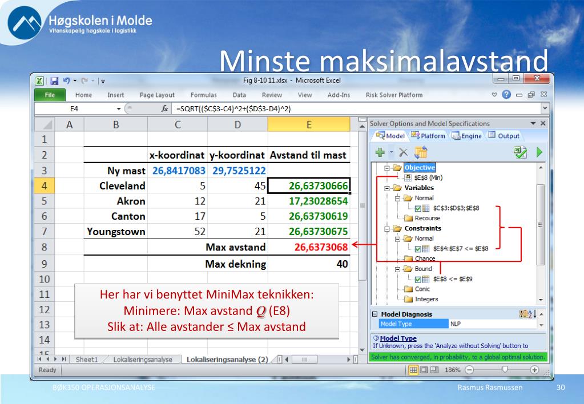Open the Home ribbon tab
The image size is (584, 404).
pyautogui.click(x=83, y=95)
